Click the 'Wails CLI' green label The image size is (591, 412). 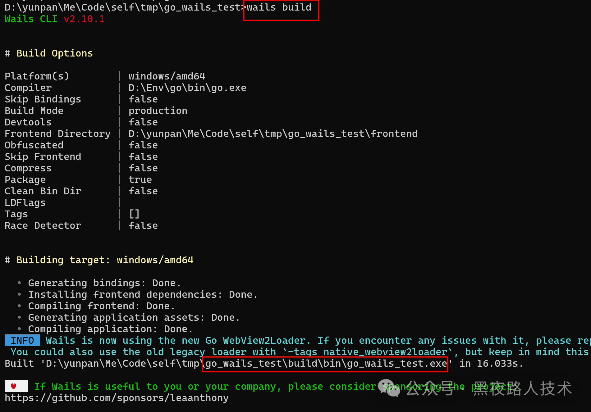pyautogui.click(x=31, y=19)
